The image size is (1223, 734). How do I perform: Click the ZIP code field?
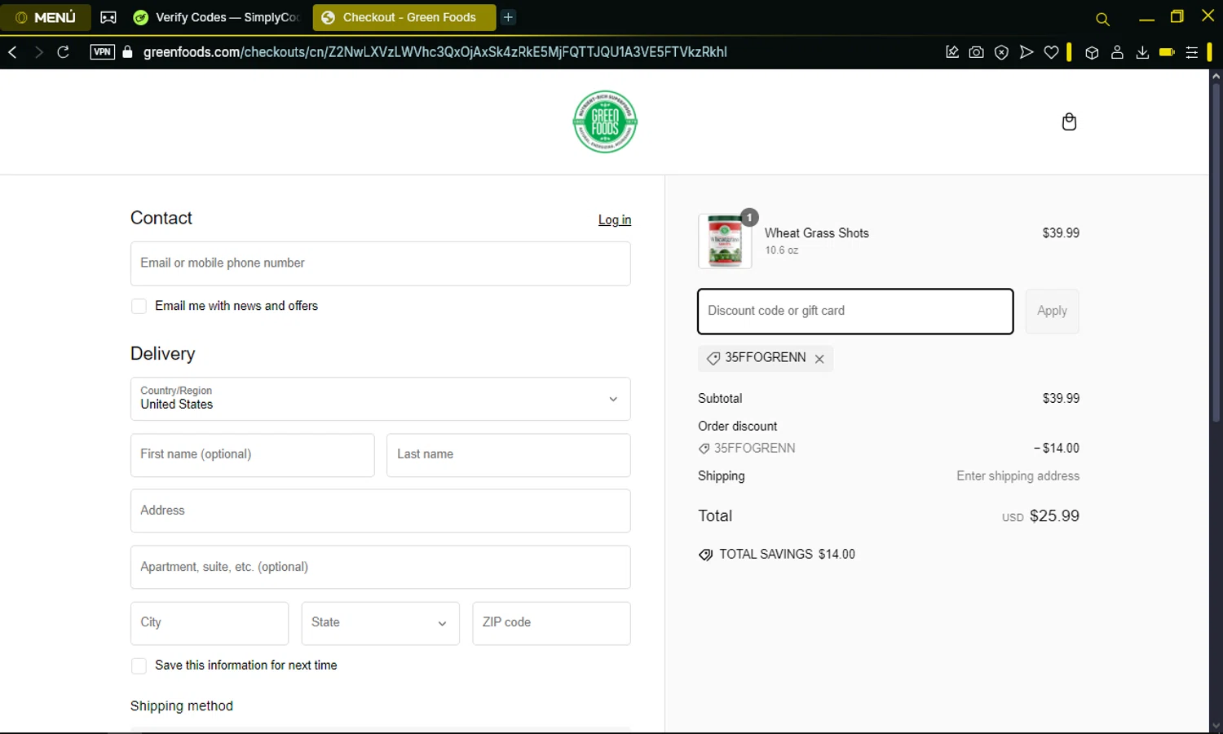point(551,623)
